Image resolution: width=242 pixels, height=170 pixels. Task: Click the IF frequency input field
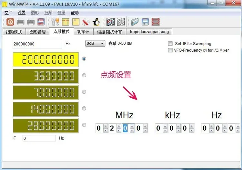[x=39, y=138]
